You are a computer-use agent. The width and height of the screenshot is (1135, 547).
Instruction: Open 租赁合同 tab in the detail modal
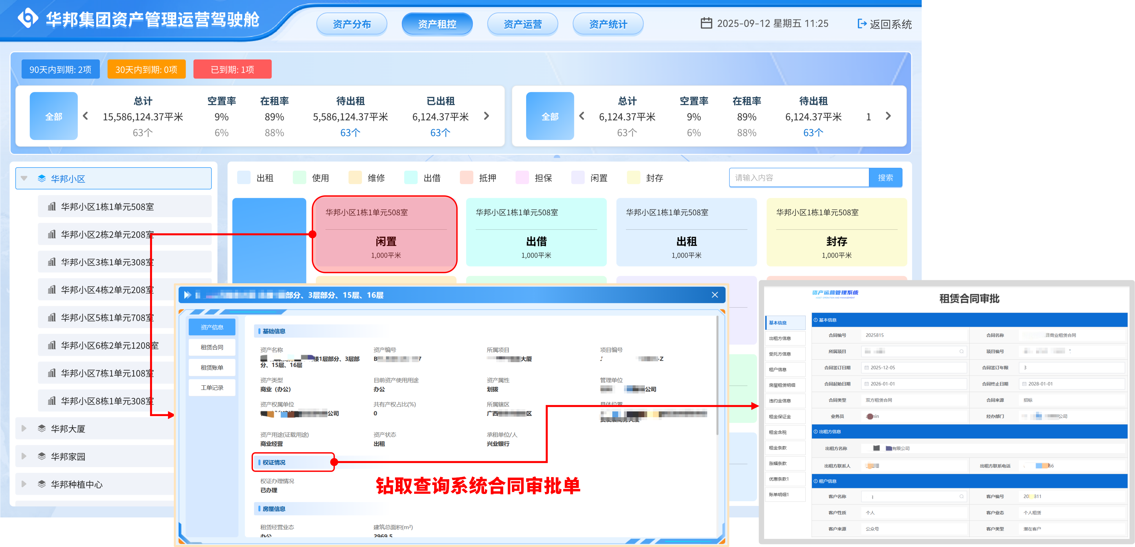point(212,347)
